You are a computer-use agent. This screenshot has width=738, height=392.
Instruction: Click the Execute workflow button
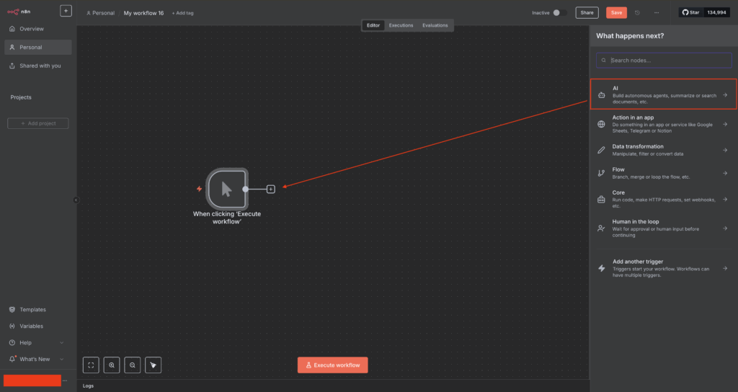point(332,365)
